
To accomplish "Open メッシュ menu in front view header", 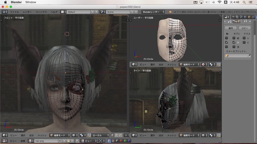I will (x=42, y=135).
